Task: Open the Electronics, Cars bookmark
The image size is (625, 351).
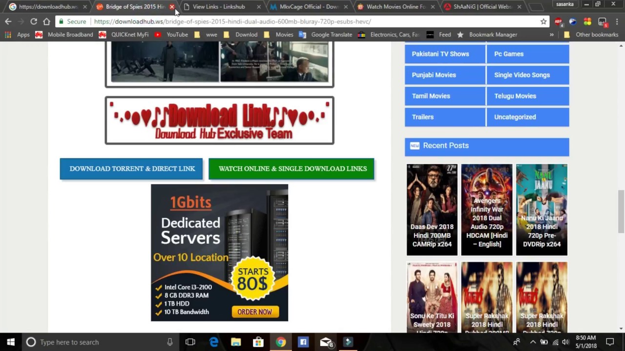Action: click(x=389, y=35)
